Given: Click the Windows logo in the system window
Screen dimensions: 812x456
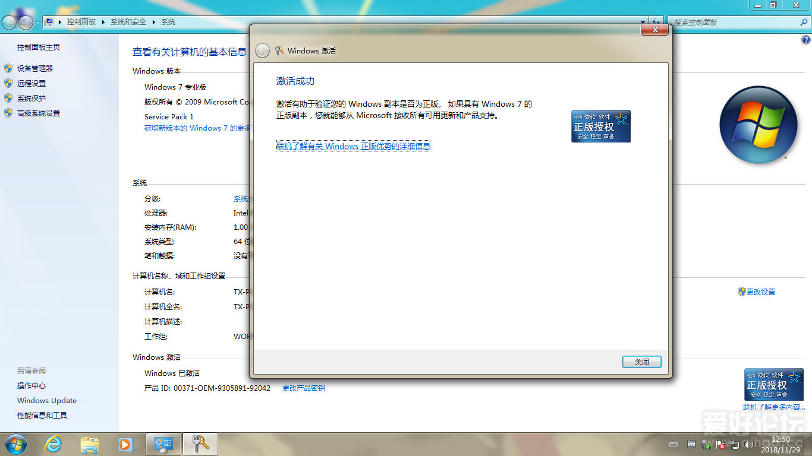Looking at the screenshot, I should [x=758, y=125].
